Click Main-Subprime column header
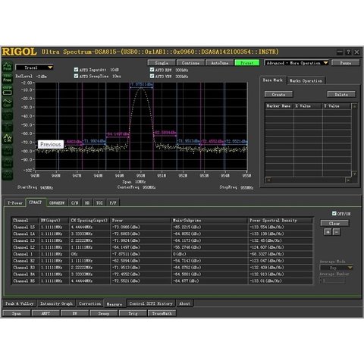Image resolution: width=364 pixels, height=364 pixels. point(209,221)
